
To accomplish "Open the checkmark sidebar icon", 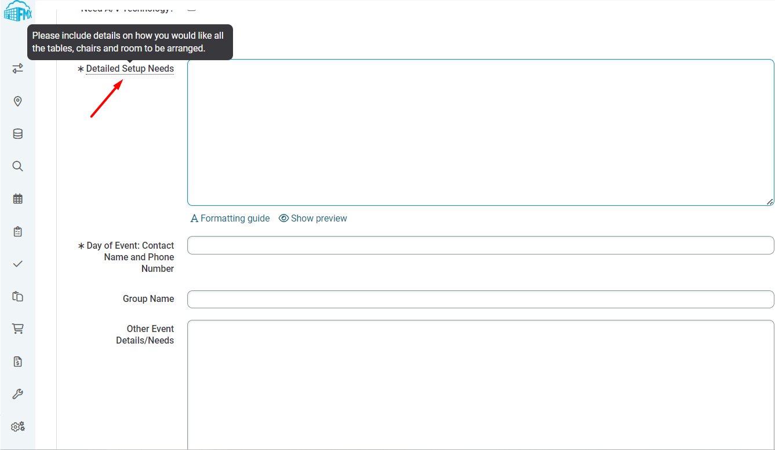I will pos(17,264).
